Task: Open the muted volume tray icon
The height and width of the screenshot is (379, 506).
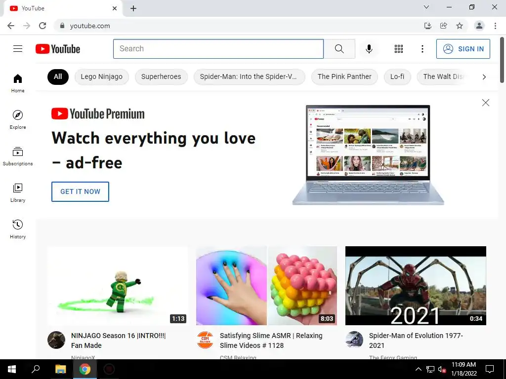Action: point(442,369)
